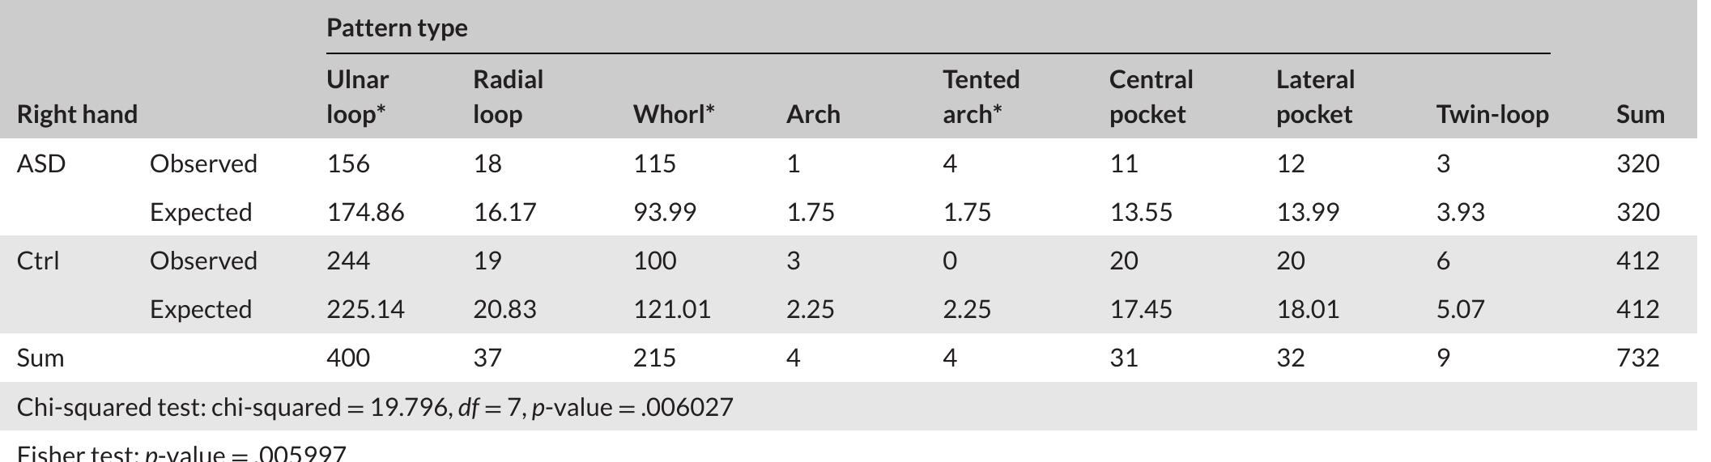Select the "Central pocket" column header
The width and height of the screenshot is (1711, 462).
[1151, 97]
